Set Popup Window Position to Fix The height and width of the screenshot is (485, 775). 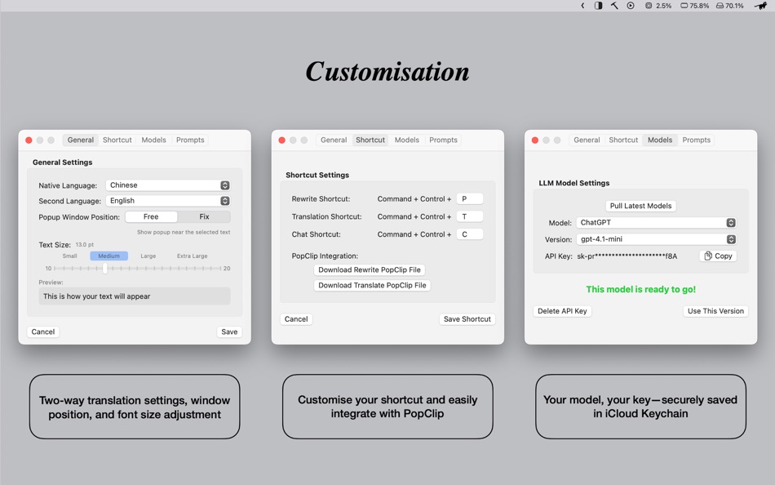pos(204,216)
